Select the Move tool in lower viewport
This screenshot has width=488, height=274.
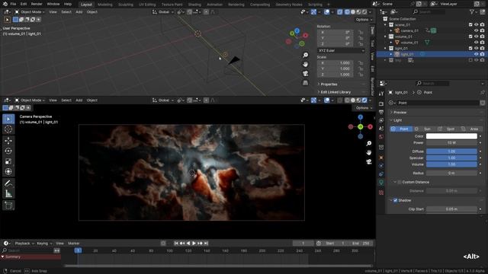coord(8,140)
